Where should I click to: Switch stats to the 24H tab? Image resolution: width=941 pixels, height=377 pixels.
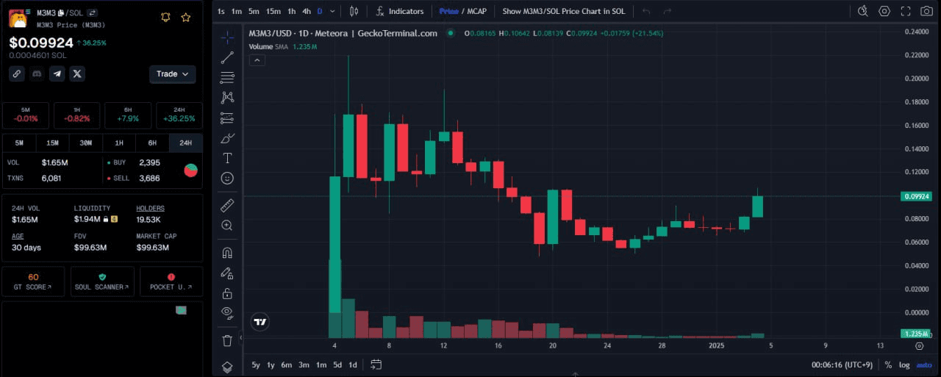186,143
